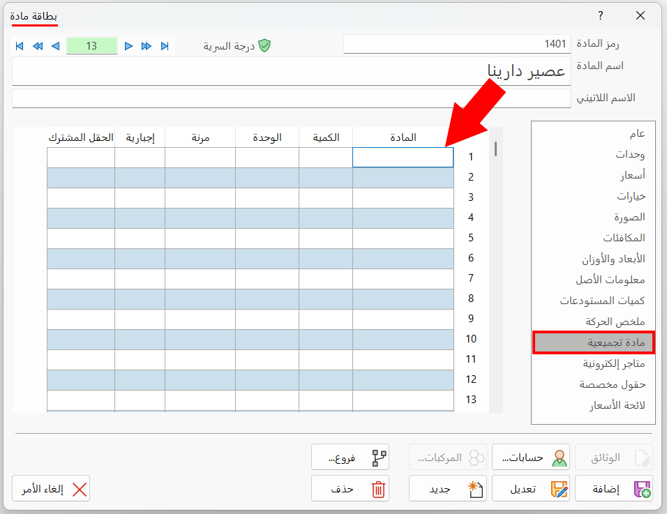Close the بطاقة مادة window
This screenshot has width=667, height=514.
point(640,16)
